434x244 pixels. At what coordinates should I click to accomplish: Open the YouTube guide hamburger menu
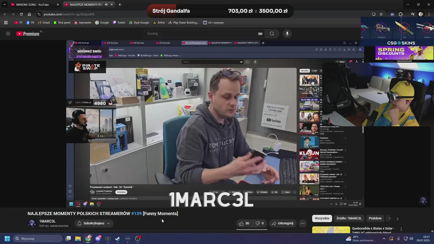pos(8,34)
